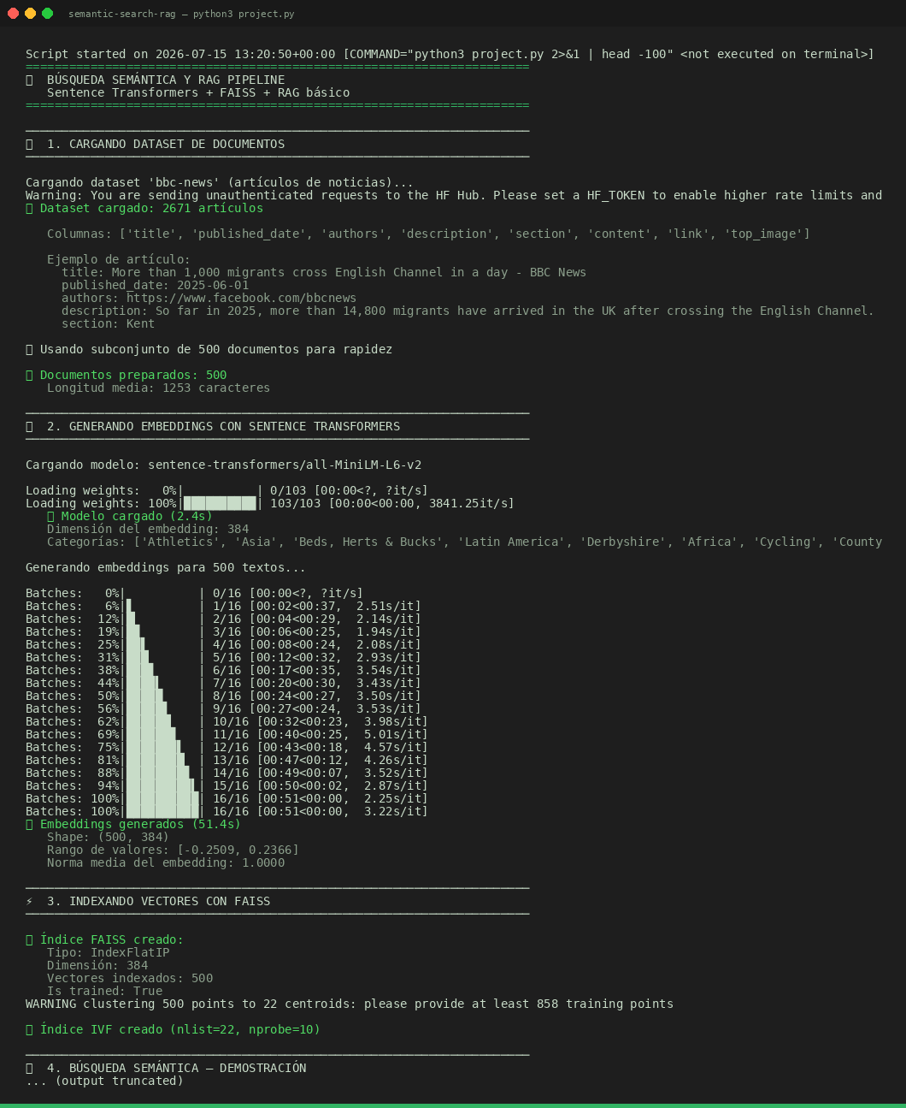Click 'section: Kent' line

click(108, 323)
